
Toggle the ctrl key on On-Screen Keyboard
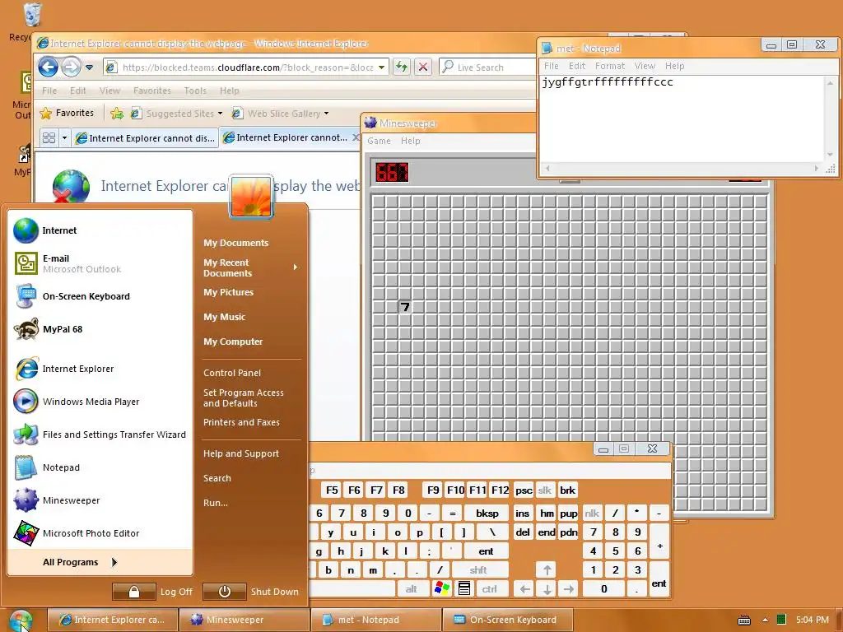coord(489,589)
